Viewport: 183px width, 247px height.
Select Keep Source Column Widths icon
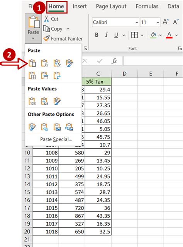(x=45, y=75)
